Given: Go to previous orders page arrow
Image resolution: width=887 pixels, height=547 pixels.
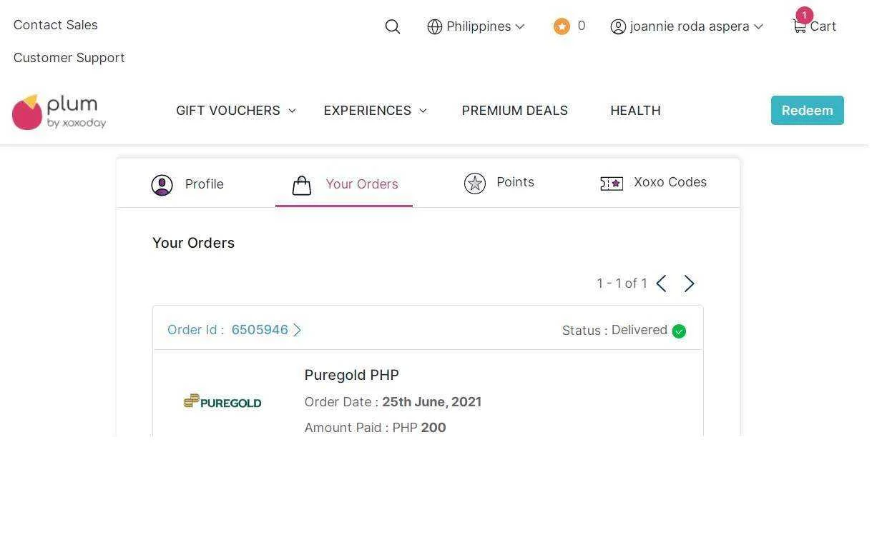Looking at the screenshot, I should coord(662,283).
